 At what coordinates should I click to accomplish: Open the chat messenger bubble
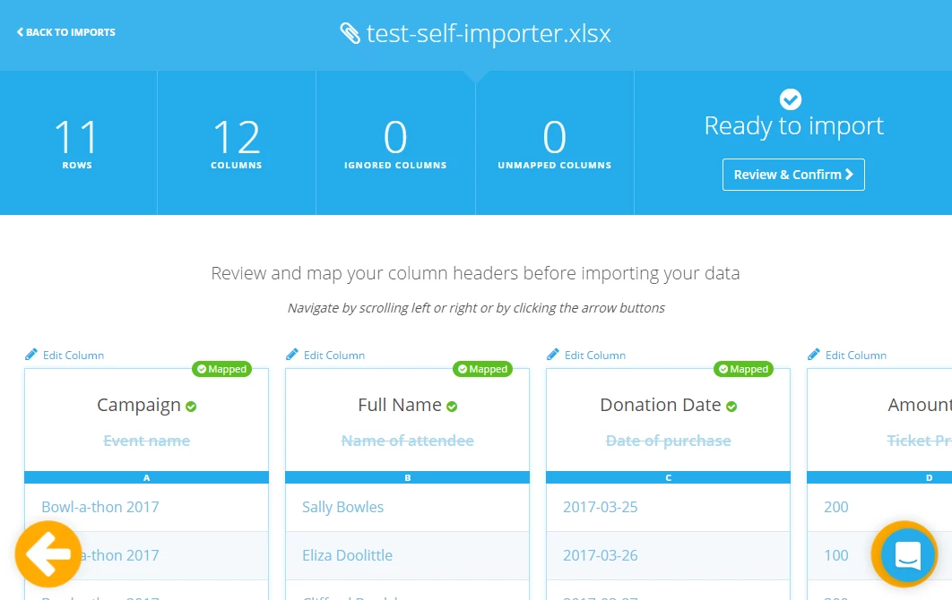[904, 554]
